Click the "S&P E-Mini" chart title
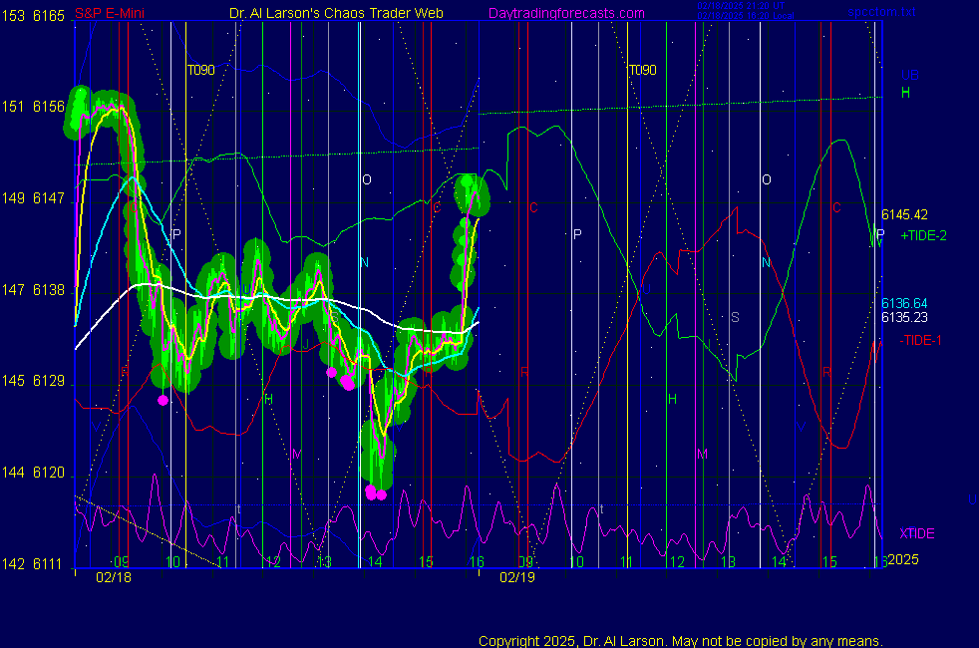Screen dimensions: 979x648 pos(110,14)
